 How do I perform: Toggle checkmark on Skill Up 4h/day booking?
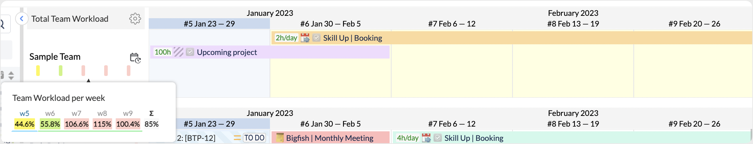click(x=438, y=138)
